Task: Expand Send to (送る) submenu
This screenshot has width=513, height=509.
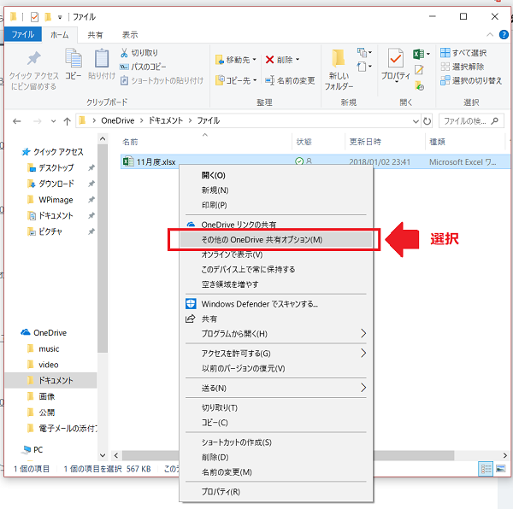Action: pyautogui.click(x=363, y=388)
